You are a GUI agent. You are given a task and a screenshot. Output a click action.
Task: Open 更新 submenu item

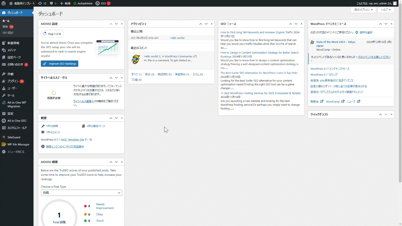point(8,27)
